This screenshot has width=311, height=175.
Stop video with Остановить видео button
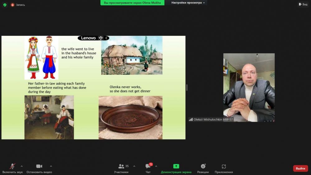tap(39, 168)
